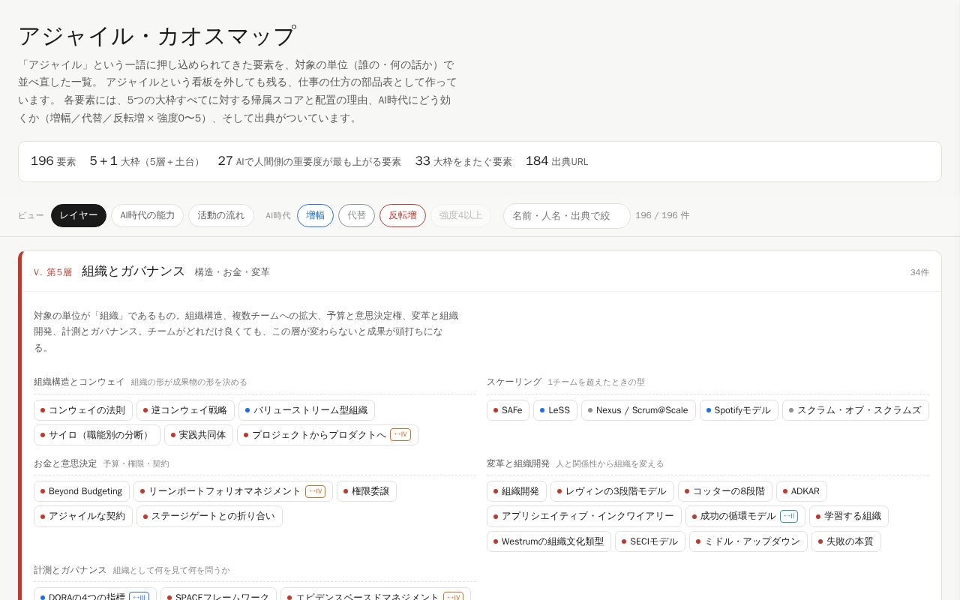Switch to the 活動の流れ view

221,215
